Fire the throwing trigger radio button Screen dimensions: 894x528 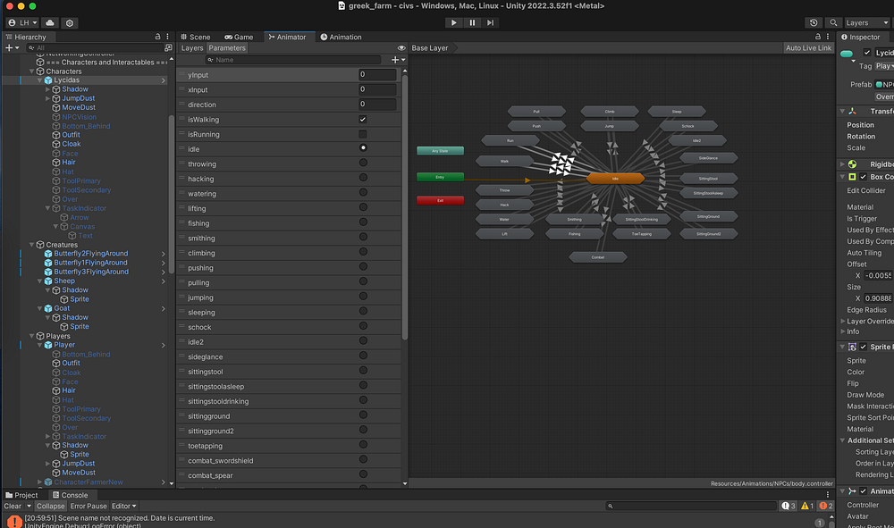tap(362, 163)
